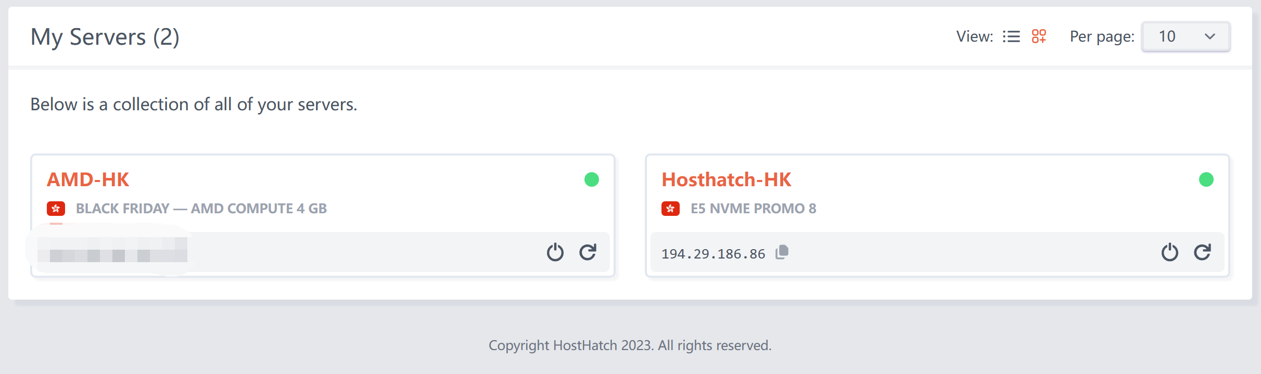Copy the 194.29.186.86 IP address

click(x=782, y=252)
